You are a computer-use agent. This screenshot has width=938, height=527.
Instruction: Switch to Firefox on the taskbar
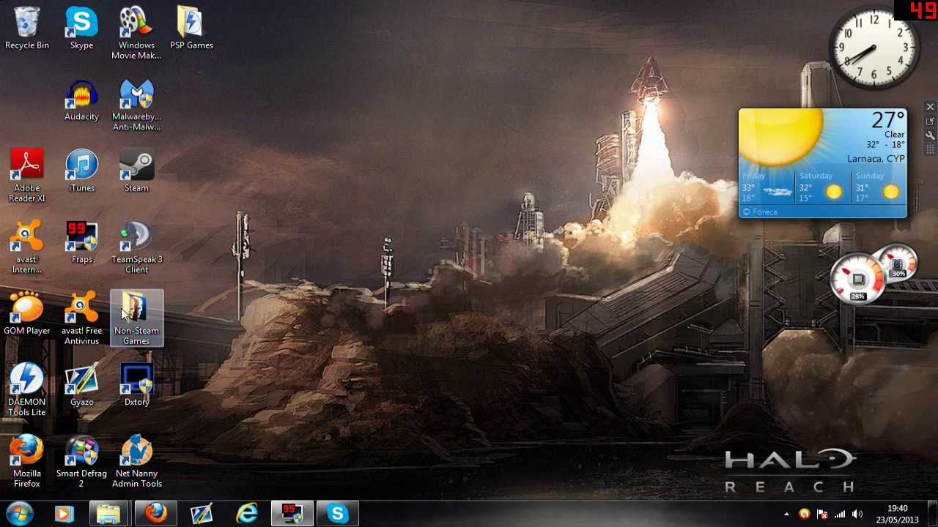click(155, 514)
